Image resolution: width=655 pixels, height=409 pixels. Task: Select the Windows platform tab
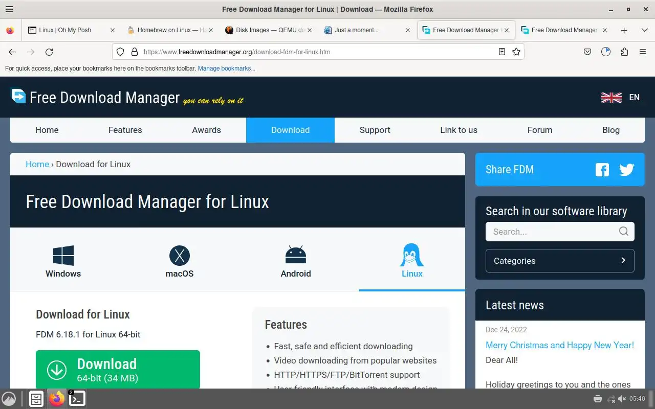[x=63, y=261]
